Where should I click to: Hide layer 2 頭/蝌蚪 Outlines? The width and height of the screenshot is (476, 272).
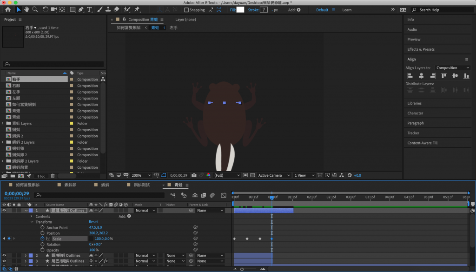coord(4,255)
